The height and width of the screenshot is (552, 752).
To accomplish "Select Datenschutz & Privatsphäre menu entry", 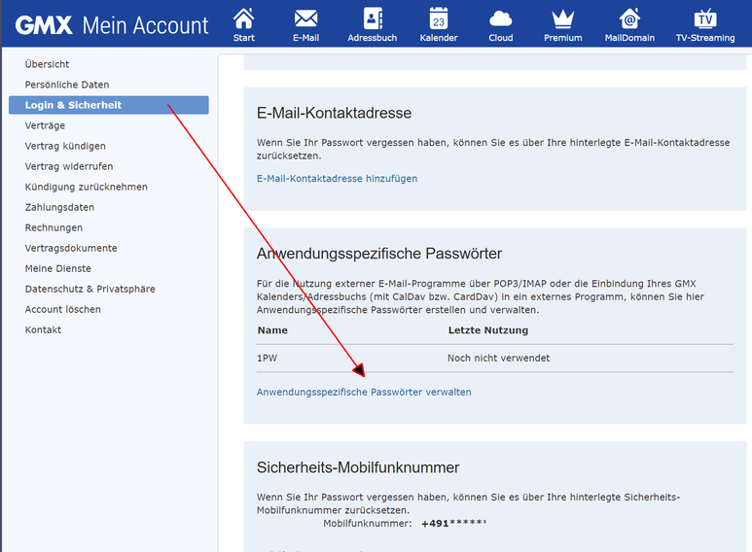I will point(90,289).
